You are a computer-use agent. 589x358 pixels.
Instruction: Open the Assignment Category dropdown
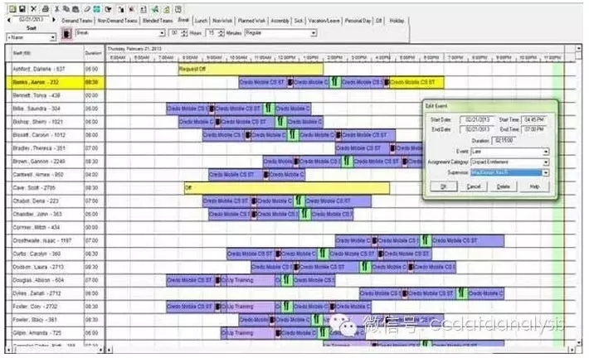click(x=545, y=162)
